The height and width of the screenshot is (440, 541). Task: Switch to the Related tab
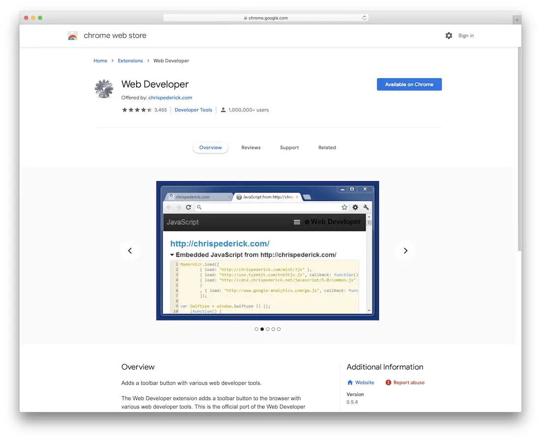(327, 148)
